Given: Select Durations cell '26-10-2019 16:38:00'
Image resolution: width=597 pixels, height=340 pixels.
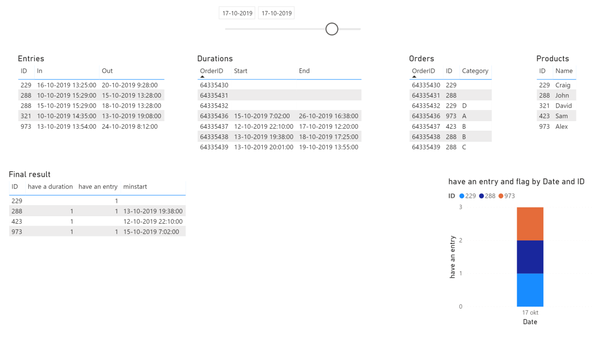Looking at the screenshot, I should pos(329,116).
